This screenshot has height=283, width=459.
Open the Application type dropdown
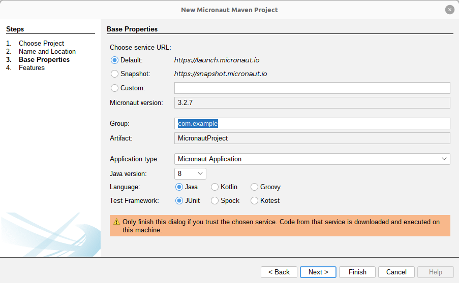312,159
